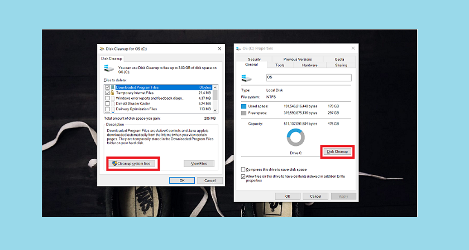This screenshot has height=250, width=469.
Task: Cancel the Disk Cleanup dialog
Action: click(x=210, y=180)
